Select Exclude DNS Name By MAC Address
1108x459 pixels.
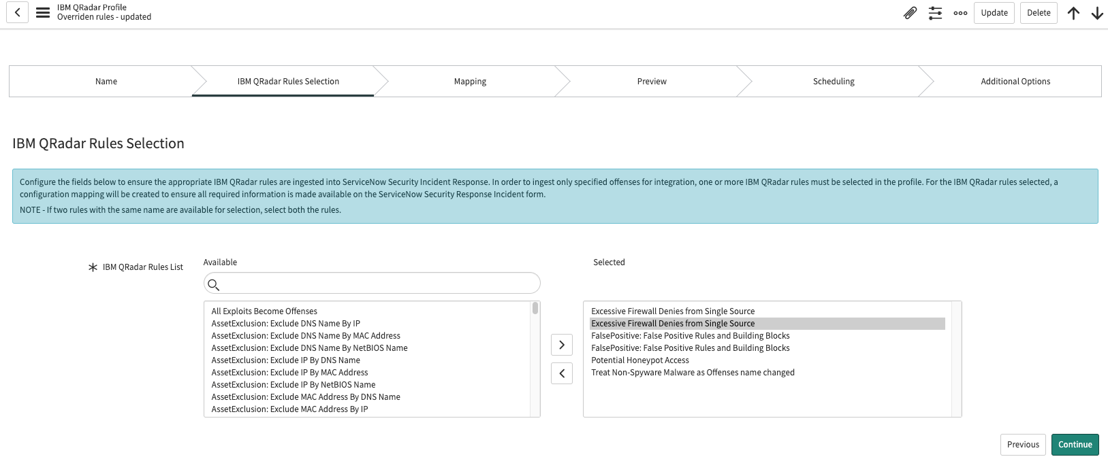point(306,336)
